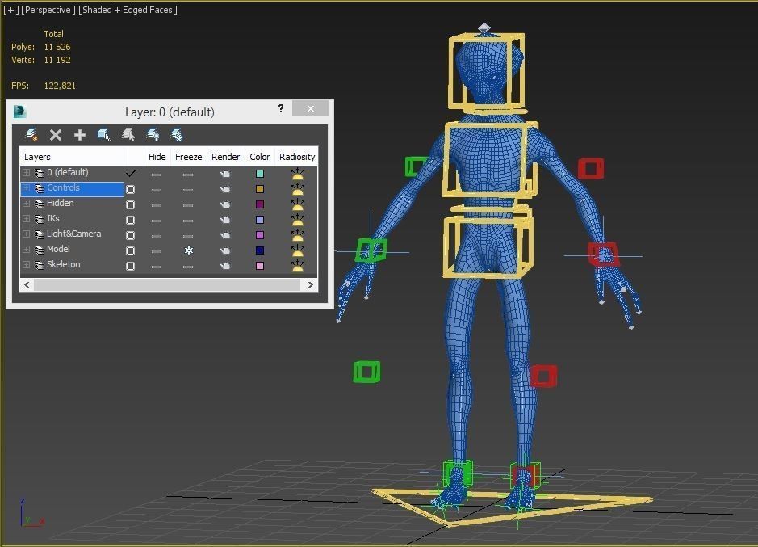
Task: Change the Model layer's color swatch
Action: [259, 250]
